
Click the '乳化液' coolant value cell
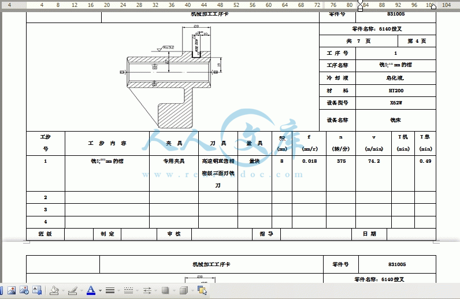click(x=395, y=78)
